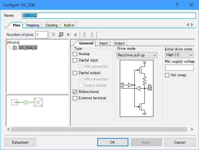The height and width of the screenshot is (150, 199).
Task: Click the unpair pins icon
Action: coord(92,35)
